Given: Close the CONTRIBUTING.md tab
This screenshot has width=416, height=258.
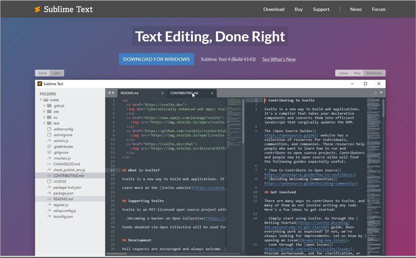Looking at the screenshot, I should pyautogui.click(x=212, y=93).
